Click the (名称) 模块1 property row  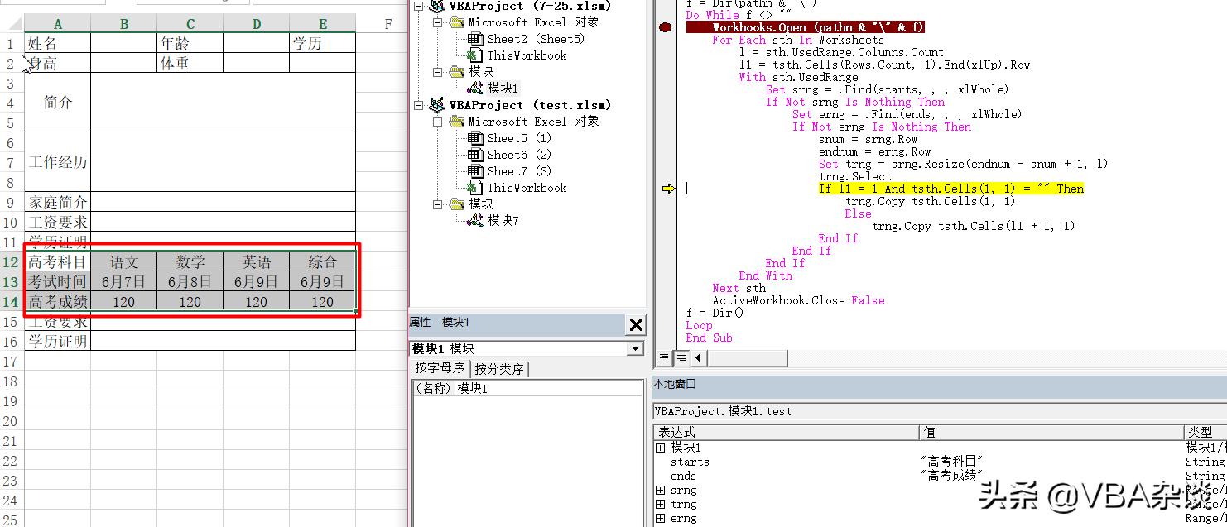tap(527, 389)
